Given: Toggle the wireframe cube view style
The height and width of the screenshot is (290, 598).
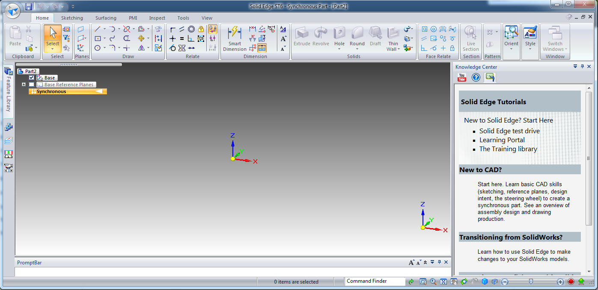Looking at the screenshot, I should tap(495, 281).
